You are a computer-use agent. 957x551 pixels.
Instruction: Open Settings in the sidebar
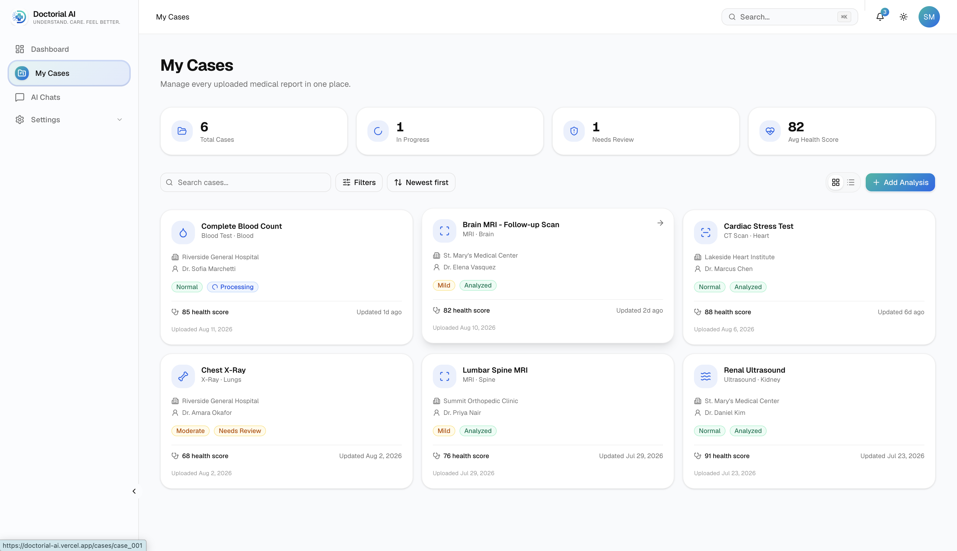69,120
